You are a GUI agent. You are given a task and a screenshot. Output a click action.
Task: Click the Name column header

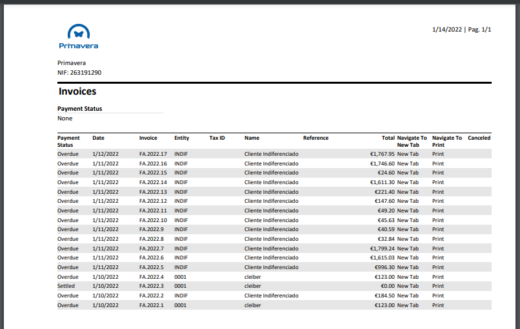[252, 138]
